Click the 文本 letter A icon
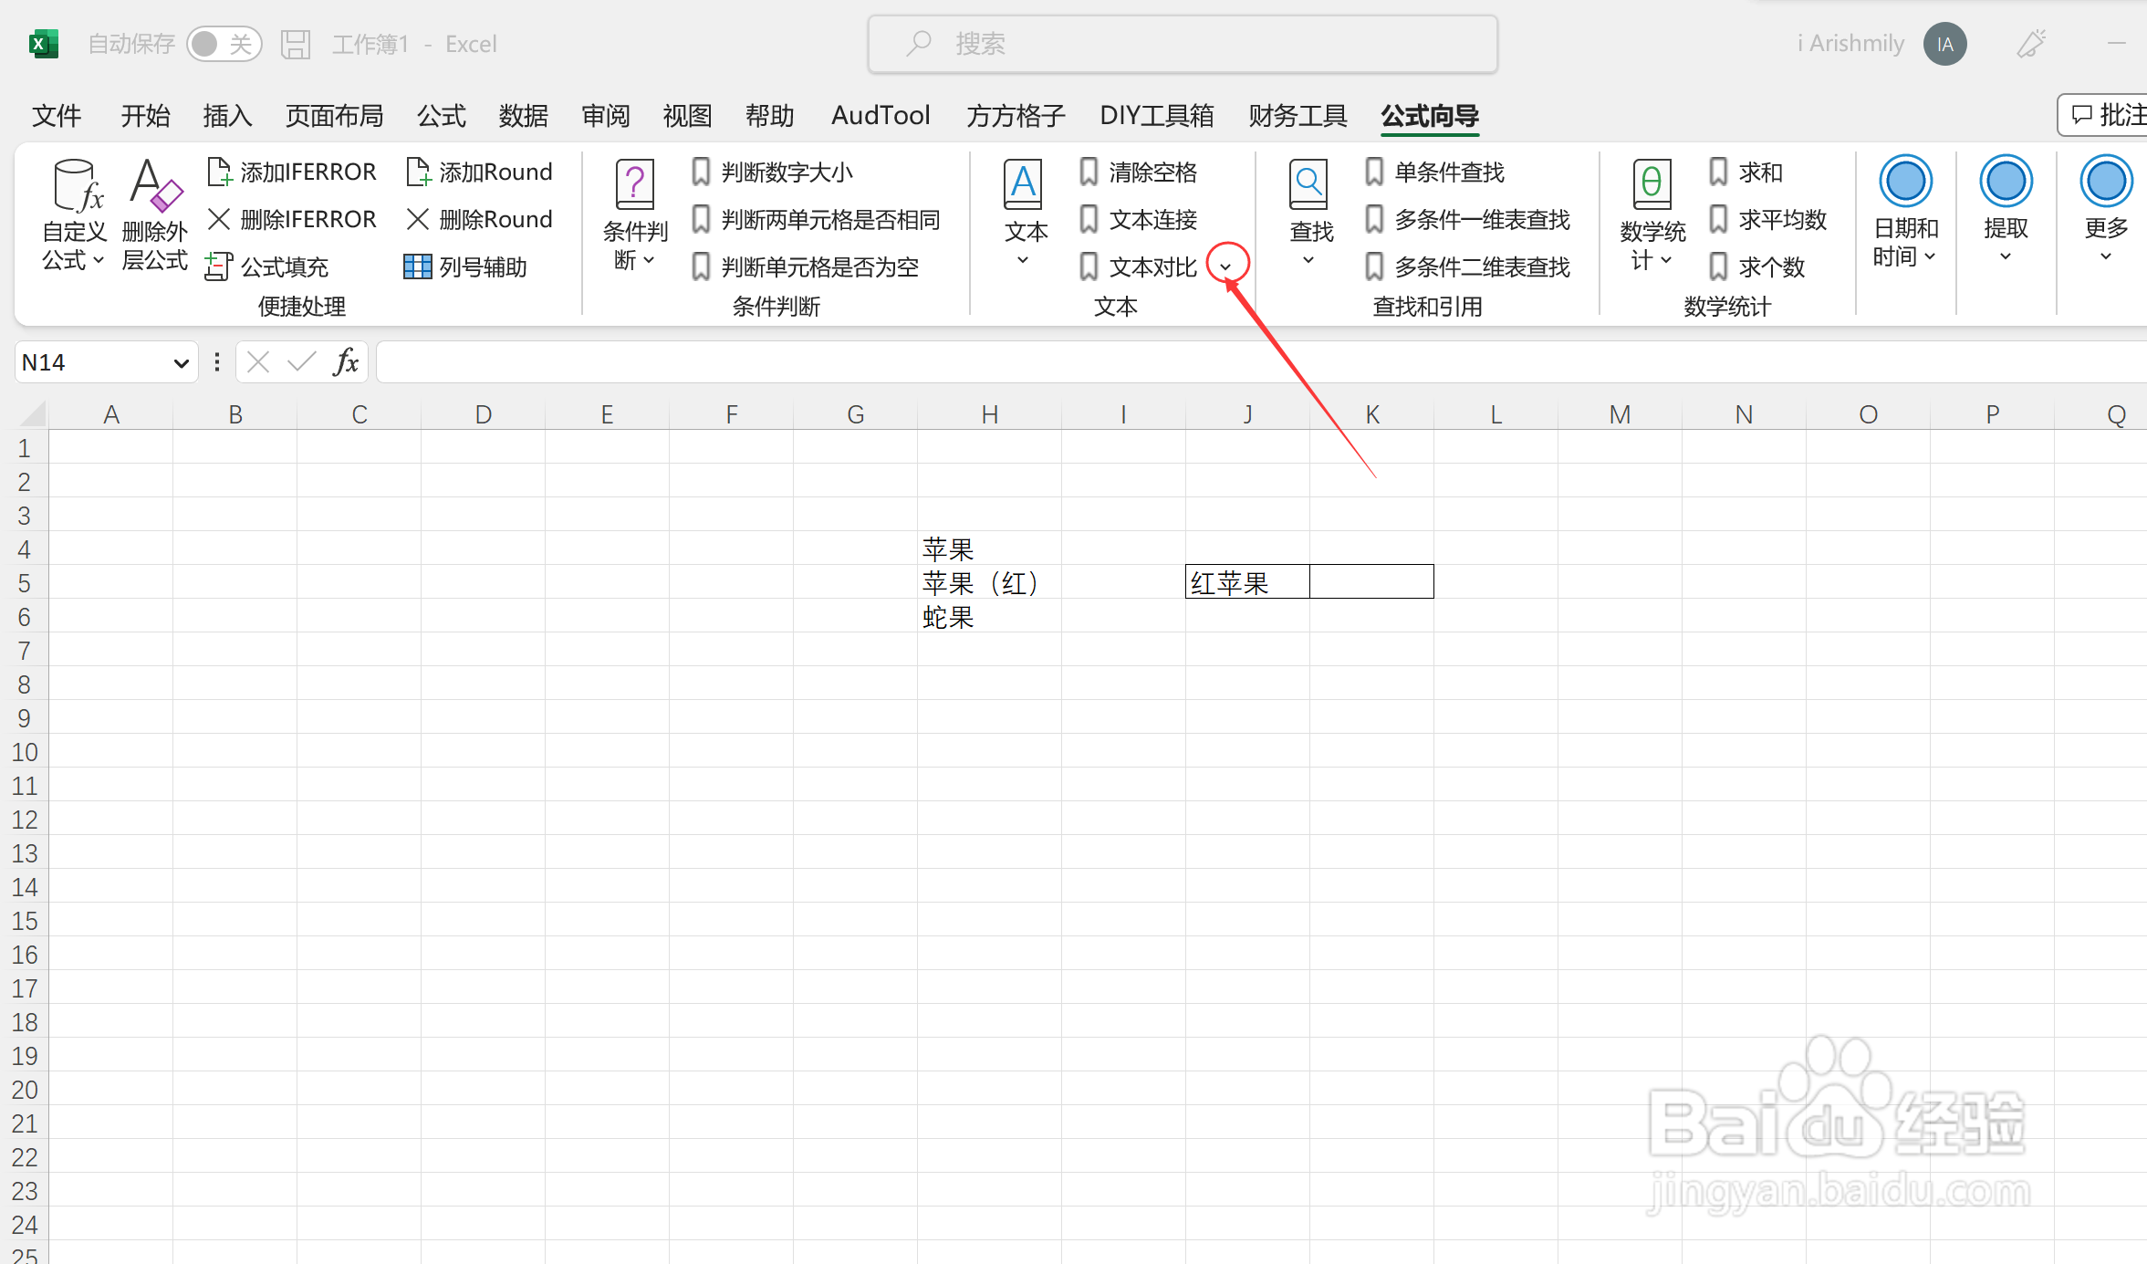The image size is (2147, 1264). pyautogui.click(x=1023, y=185)
